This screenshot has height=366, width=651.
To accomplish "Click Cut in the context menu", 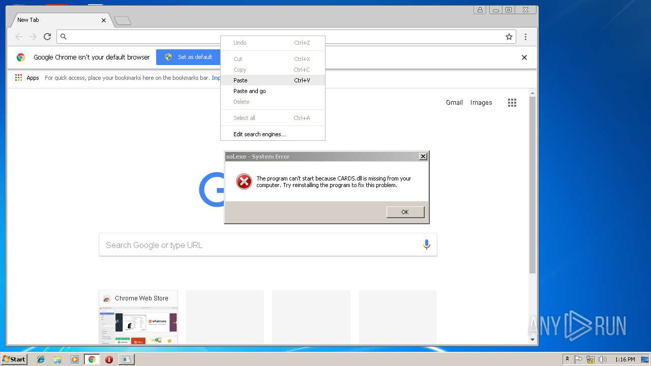I will click(273, 59).
